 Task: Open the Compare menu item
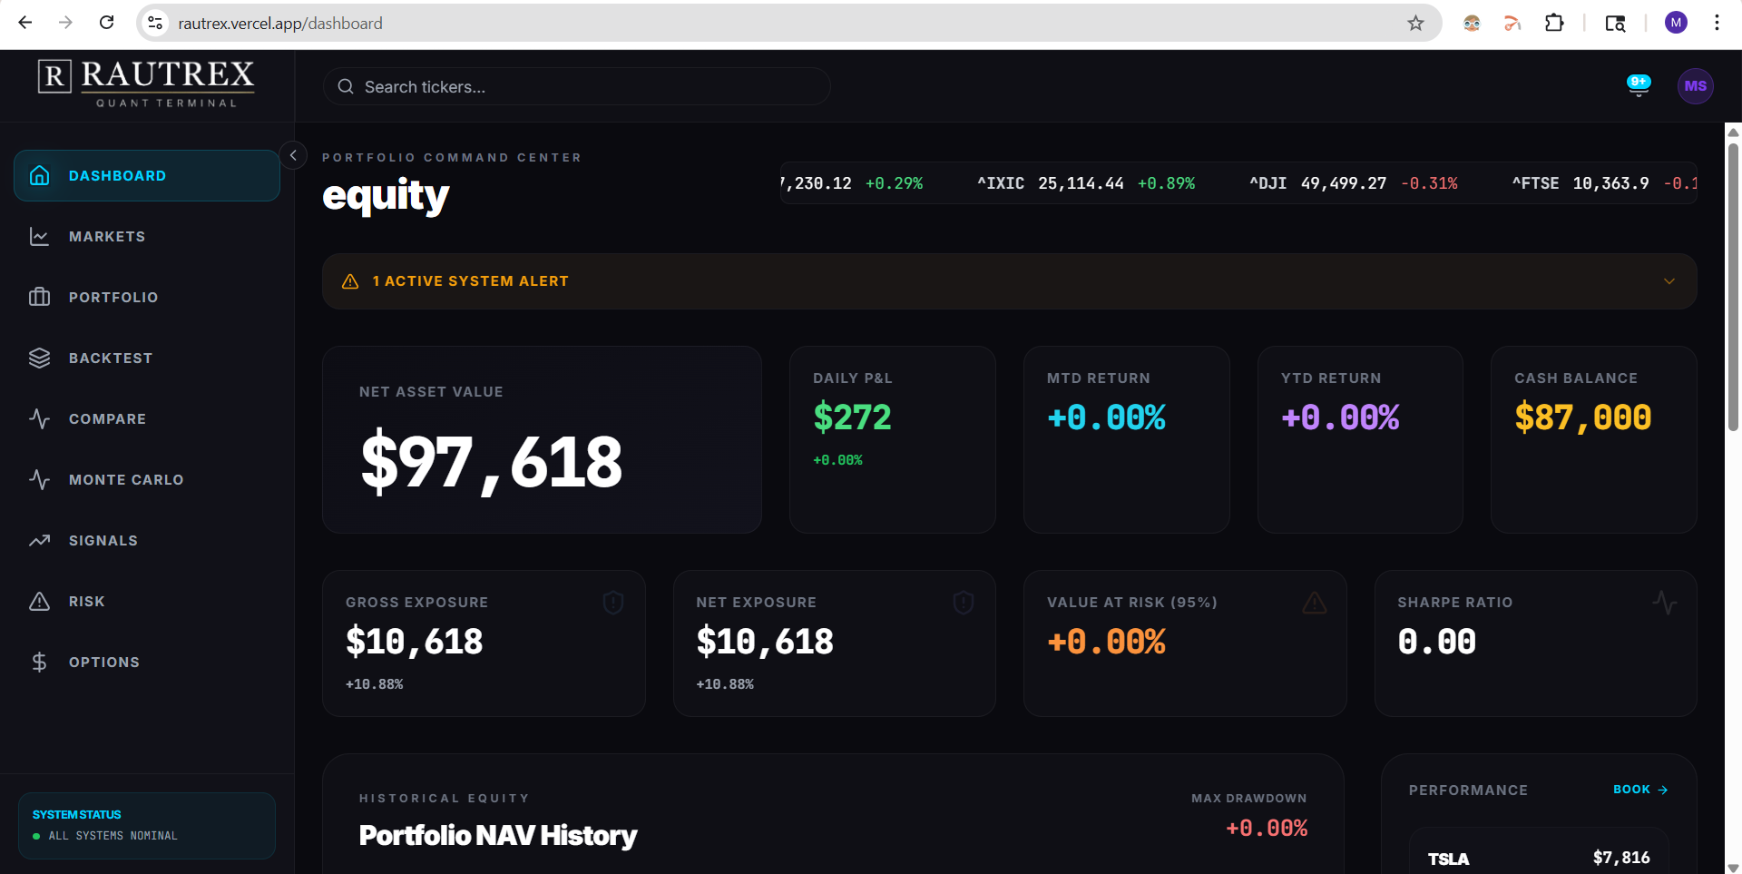coord(147,418)
